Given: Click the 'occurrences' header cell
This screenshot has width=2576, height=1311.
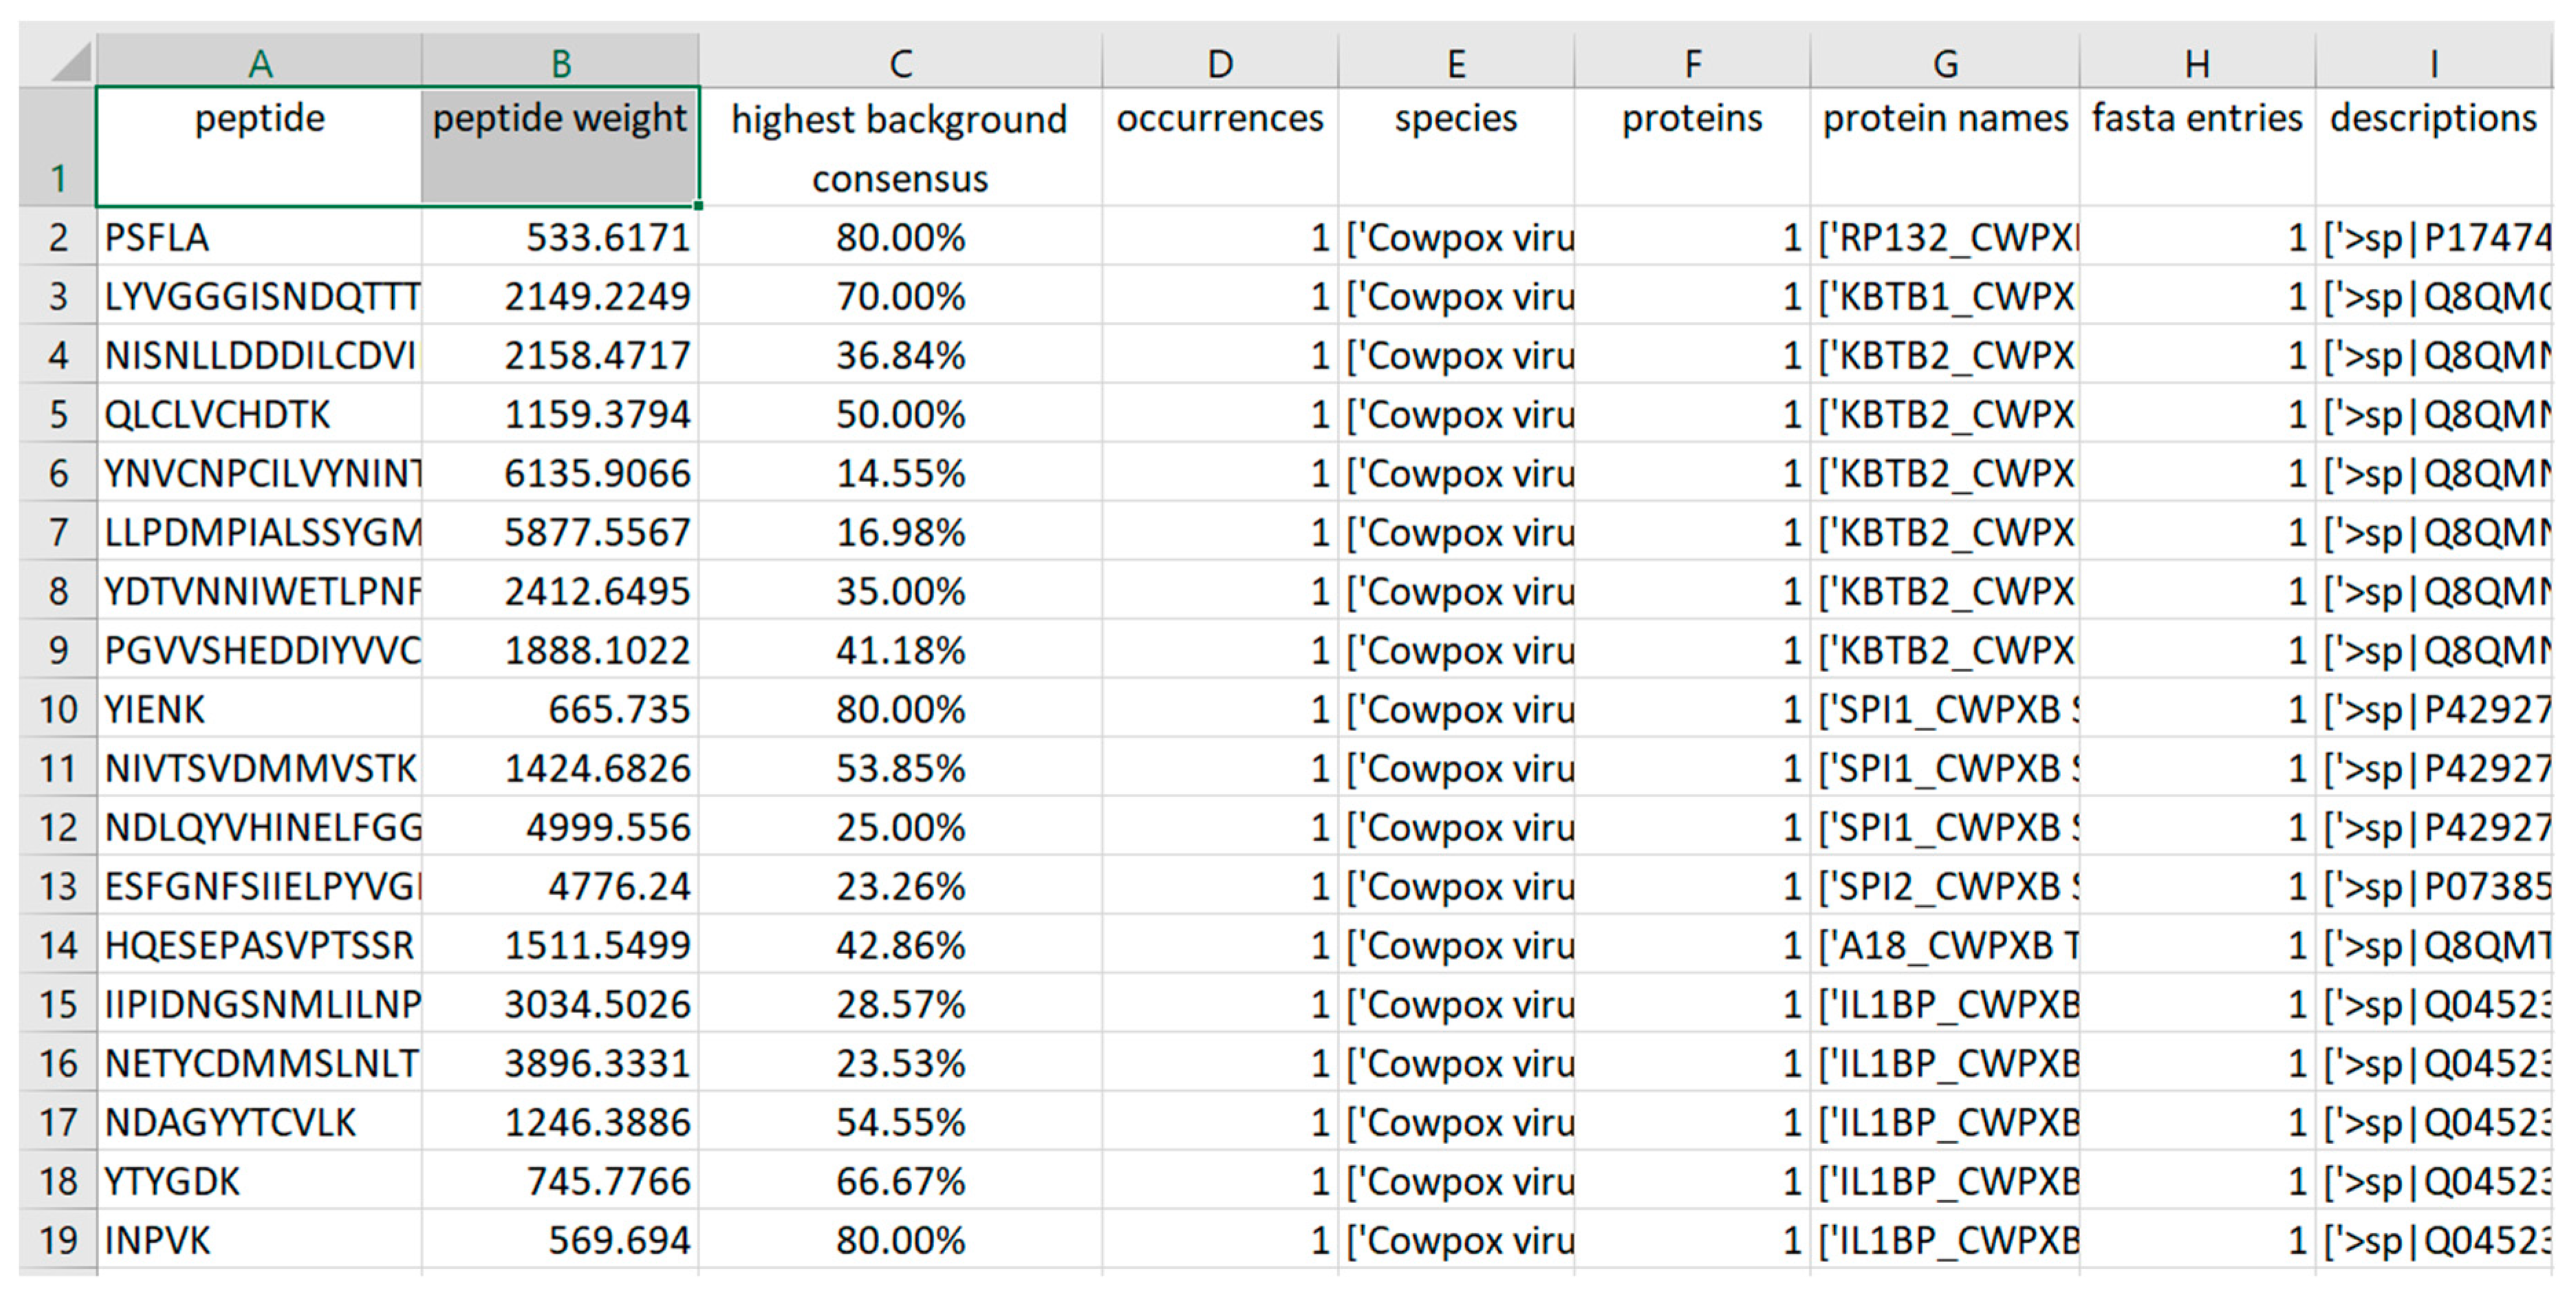Looking at the screenshot, I should pos(1219,147).
